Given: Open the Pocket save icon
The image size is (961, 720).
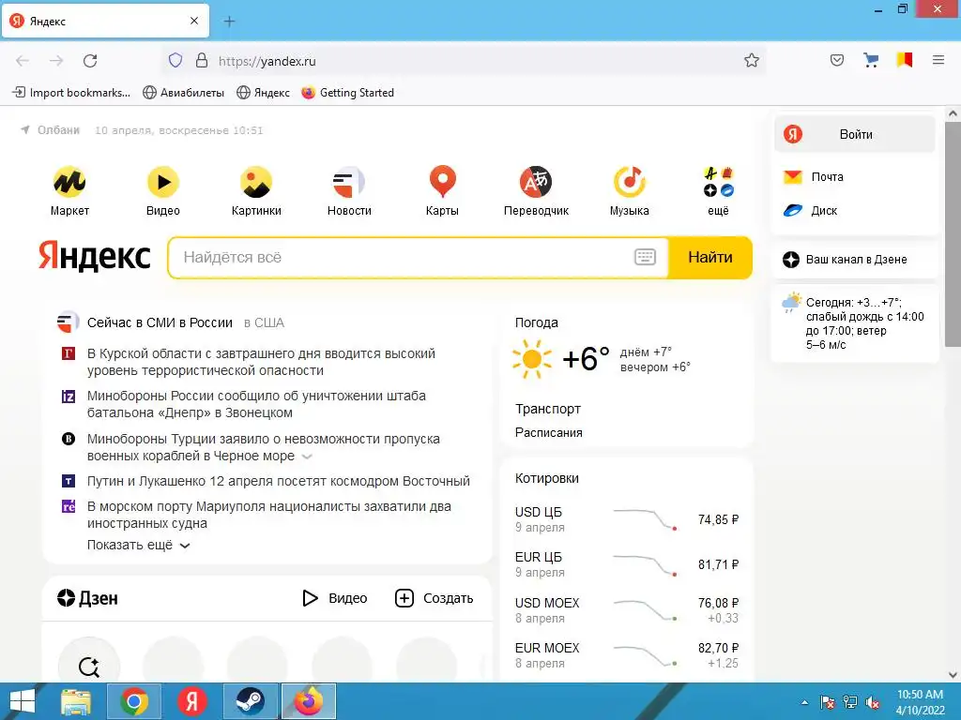Looking at the screenshot, I should [836, 60].
